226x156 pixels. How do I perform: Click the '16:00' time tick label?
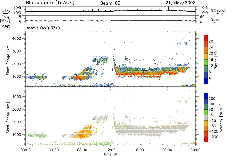point(139,150)
